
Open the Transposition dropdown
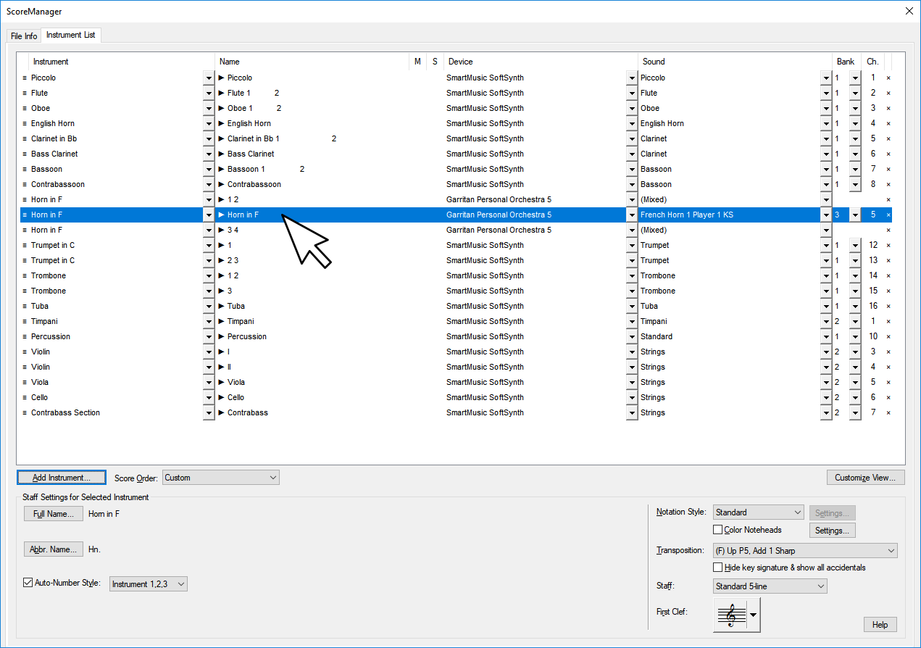[x=805, y=551]
